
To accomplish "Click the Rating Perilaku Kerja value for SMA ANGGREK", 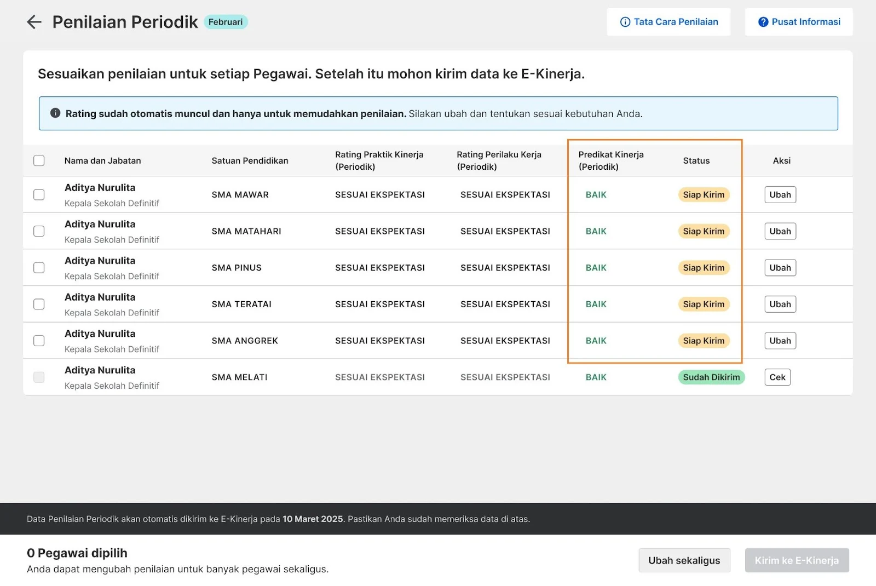I will (x=505, y=341).
